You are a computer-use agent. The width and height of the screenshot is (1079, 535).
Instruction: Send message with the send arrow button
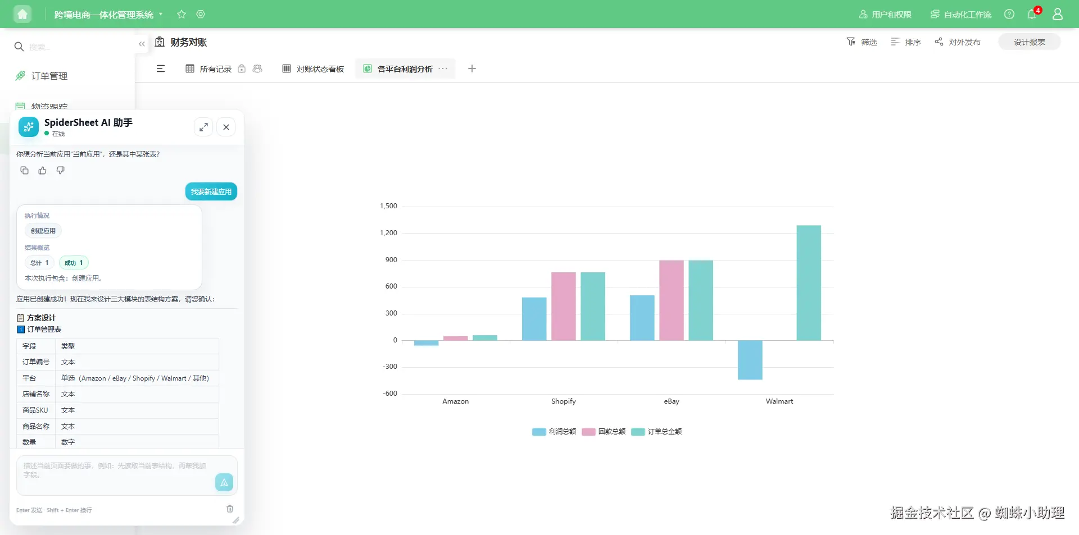pyautogui.click(x=224, y=482)
